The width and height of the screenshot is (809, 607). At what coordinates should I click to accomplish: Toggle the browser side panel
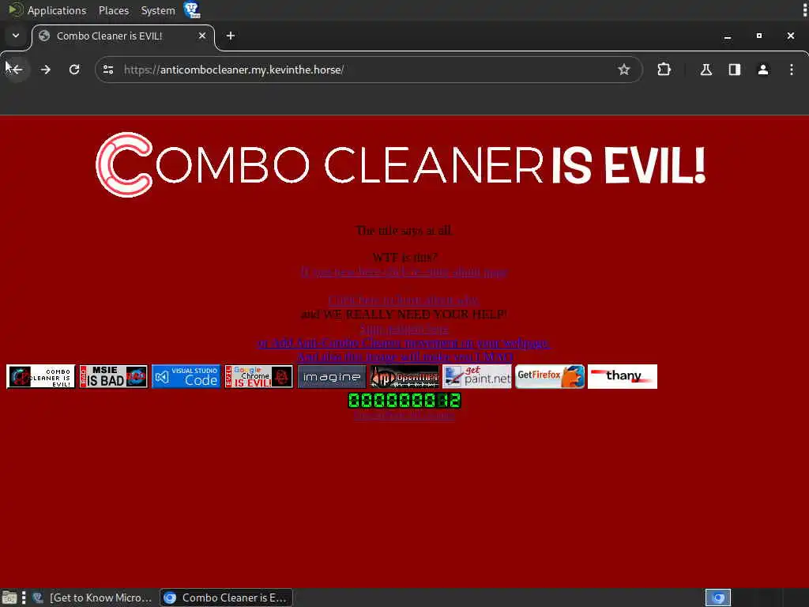click(x=735, y=70)
